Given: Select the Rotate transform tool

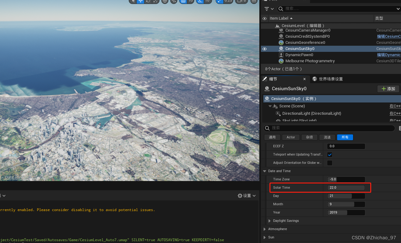Looking at the screenshot, I should click(148, 2).
